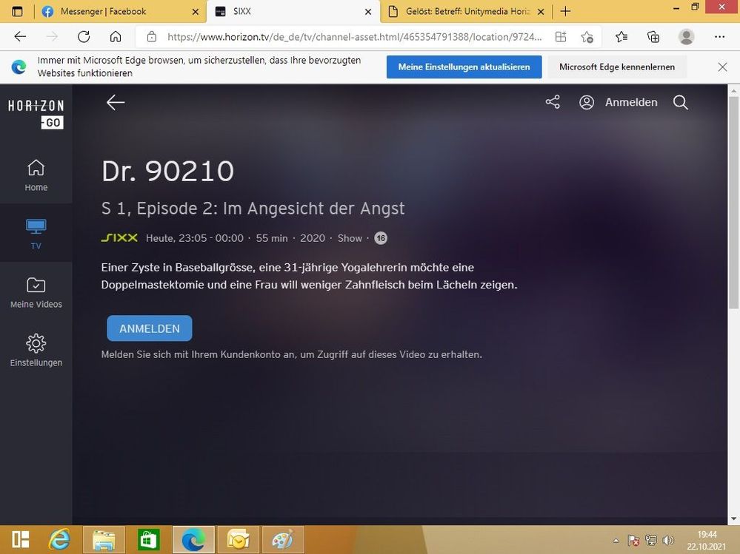The image size is (740, 554).
Task: Open Paint from taskbar
Action: pyautogui.click(x=283, y=540)
